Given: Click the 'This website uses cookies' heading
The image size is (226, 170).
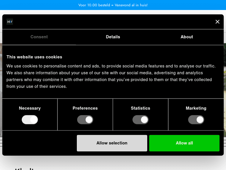Looking at the screenshot, I should click(34, 57).
